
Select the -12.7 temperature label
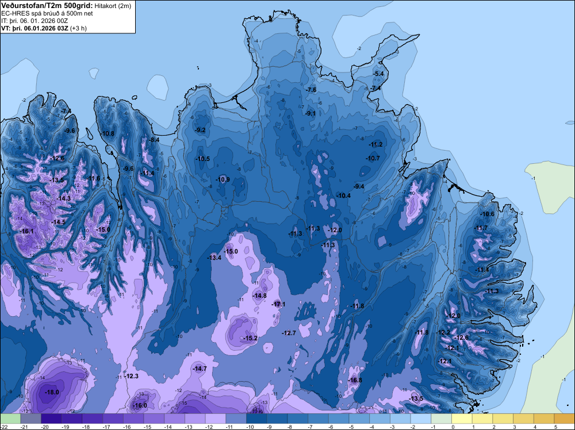click(x=289, y=333)
